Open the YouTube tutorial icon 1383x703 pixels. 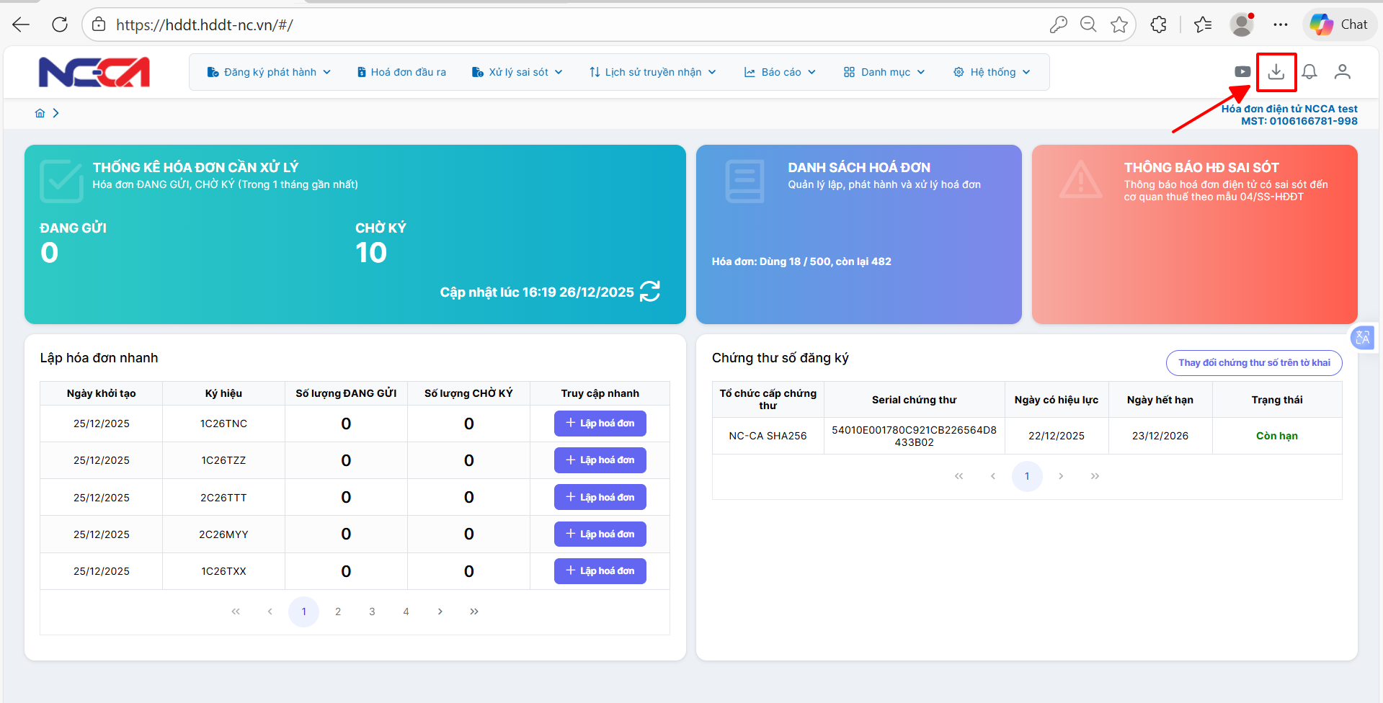coord(1242,71)
